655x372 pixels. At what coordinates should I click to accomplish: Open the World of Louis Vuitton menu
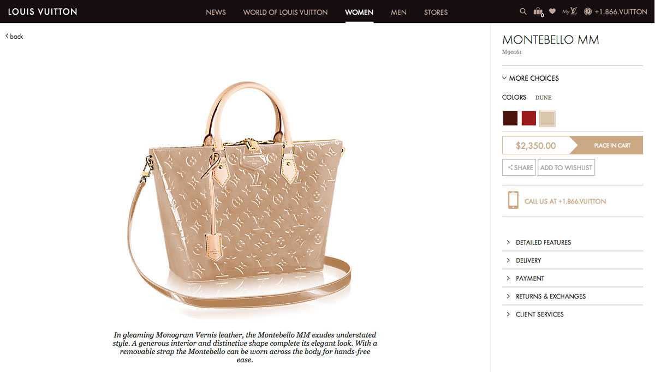coord(285,12)
